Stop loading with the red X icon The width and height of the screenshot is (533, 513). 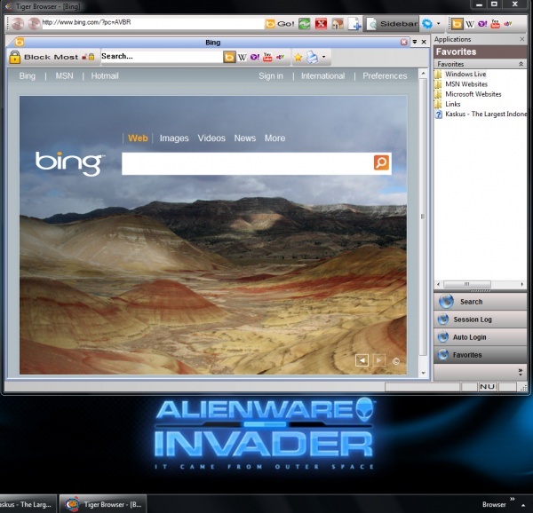coord(321,24)
